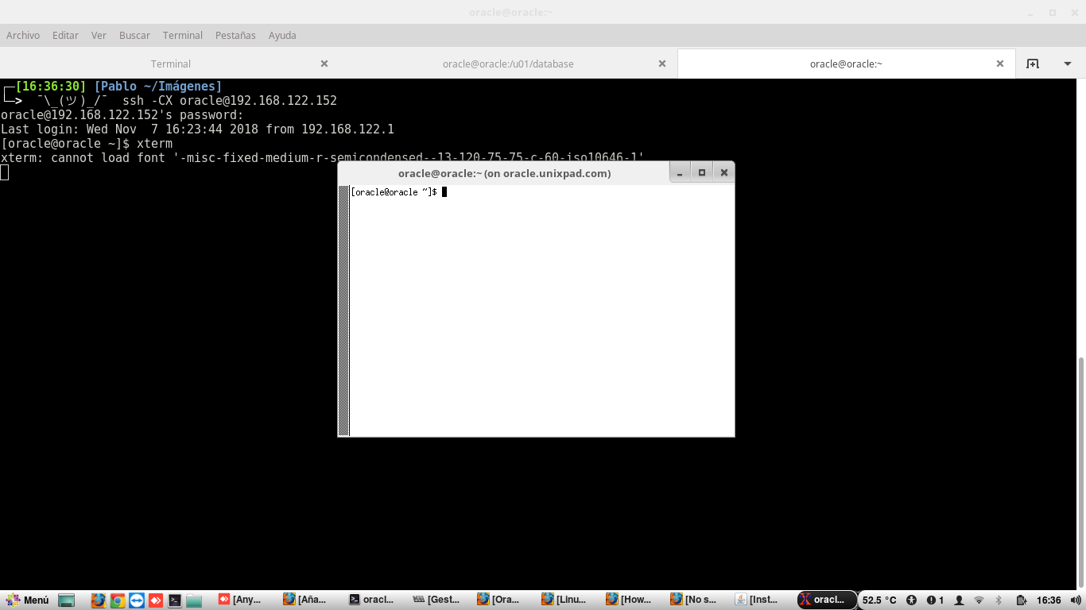Click the new tab icon in terminal
The width and height of the screenshot is (1086, 610).
coord(1033,64)
